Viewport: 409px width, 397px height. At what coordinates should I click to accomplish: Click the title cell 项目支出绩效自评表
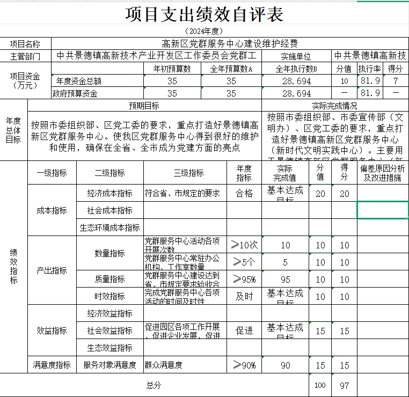click(x=204, y=14)
